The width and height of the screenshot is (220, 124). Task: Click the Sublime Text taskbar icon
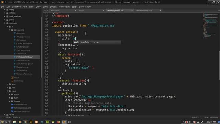tap(64, 122)
